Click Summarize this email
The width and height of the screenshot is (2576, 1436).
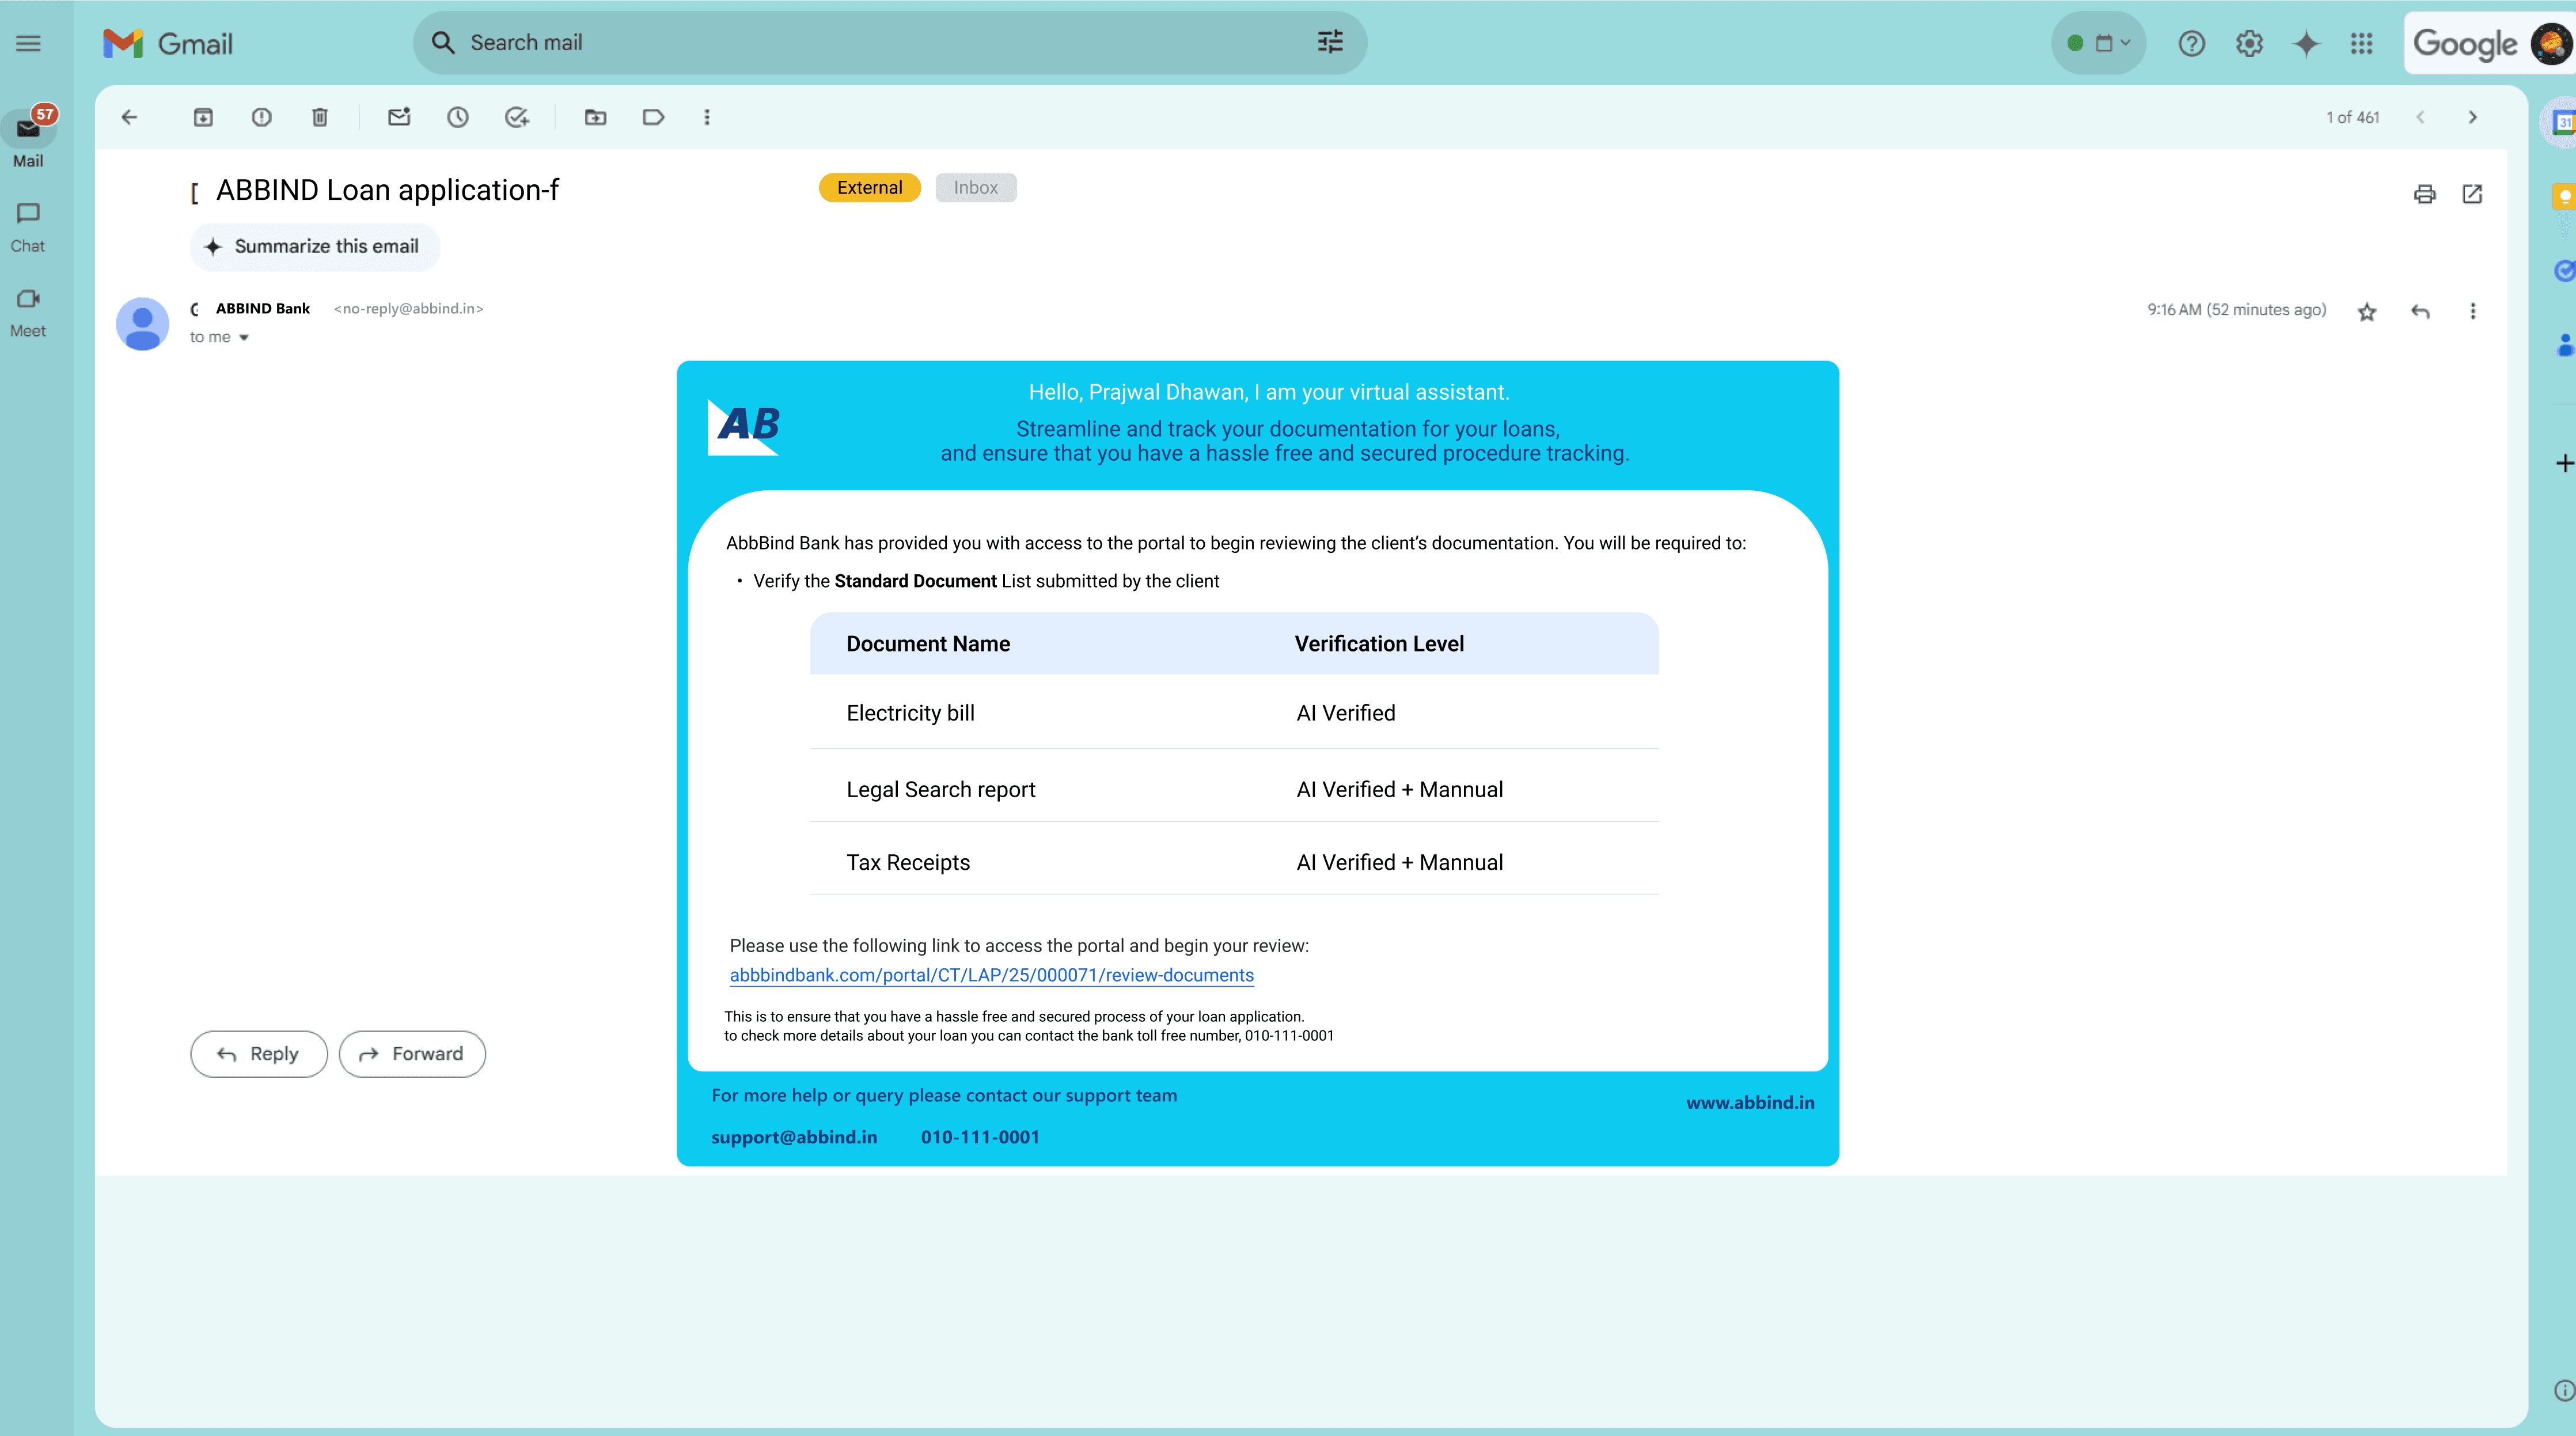(314, 246)
